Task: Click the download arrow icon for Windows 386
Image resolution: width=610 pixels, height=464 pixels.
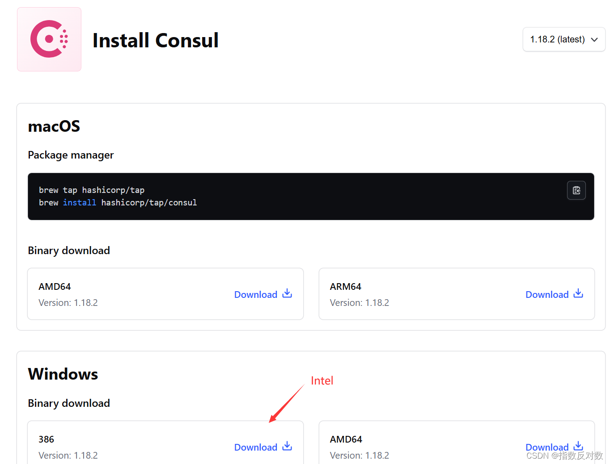Action: point(287,446)
